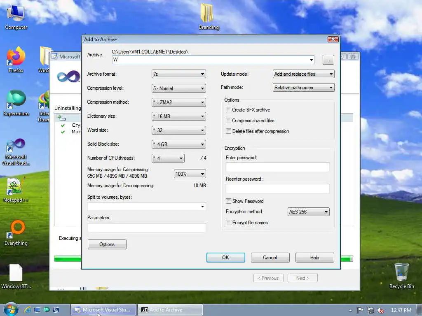Click the taskbar clock showing 12:47 PM
The image size is (422, 316).
click(x=401, y=310)
